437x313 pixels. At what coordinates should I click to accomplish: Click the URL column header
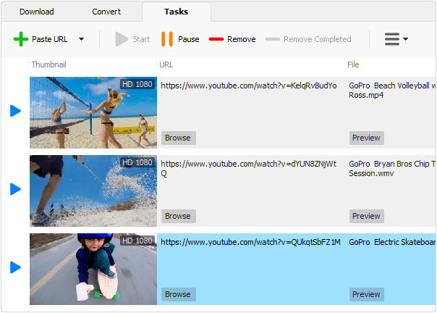[x=166, y=64]
